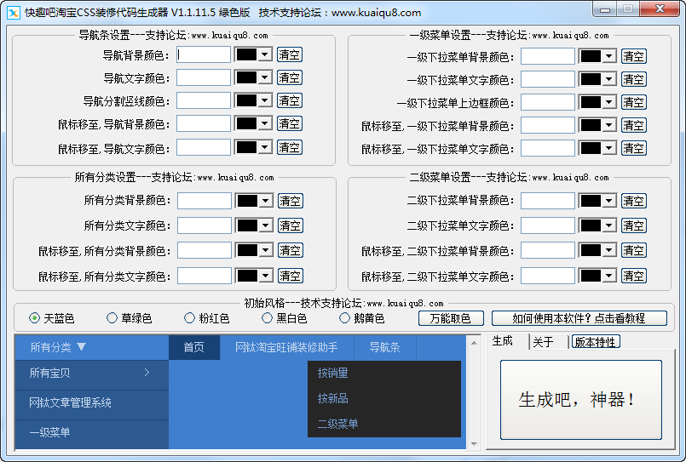This screenshot has width=686, height=462.
Task: Switch to the 关于 tab
Action: [x=544, y=342]
